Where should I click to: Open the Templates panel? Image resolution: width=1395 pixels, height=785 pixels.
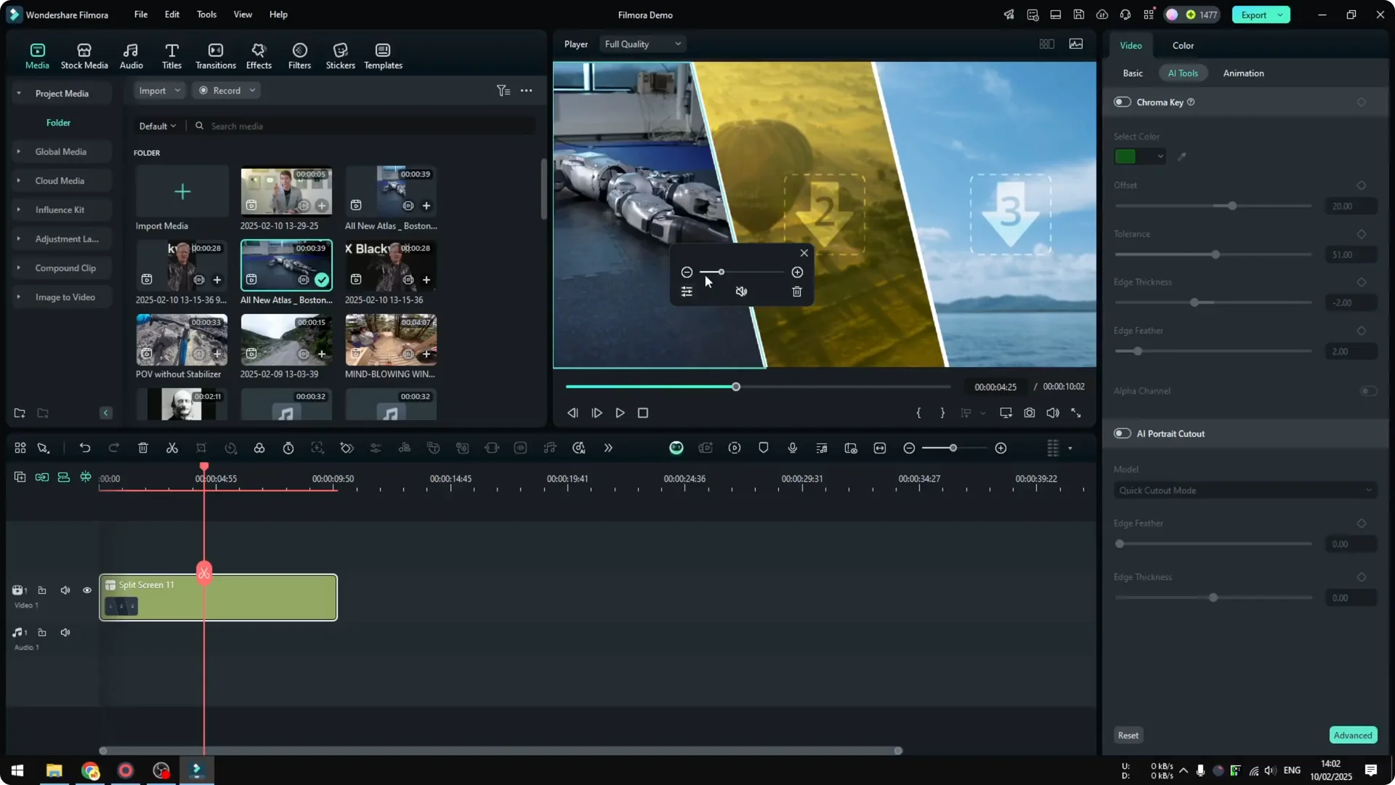[383, 56]
